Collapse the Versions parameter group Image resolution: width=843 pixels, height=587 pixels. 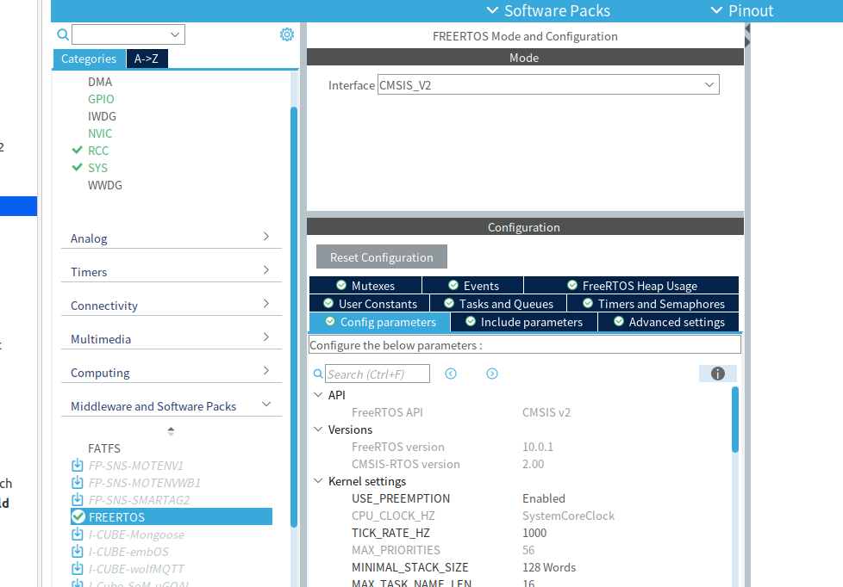(318, 429)
